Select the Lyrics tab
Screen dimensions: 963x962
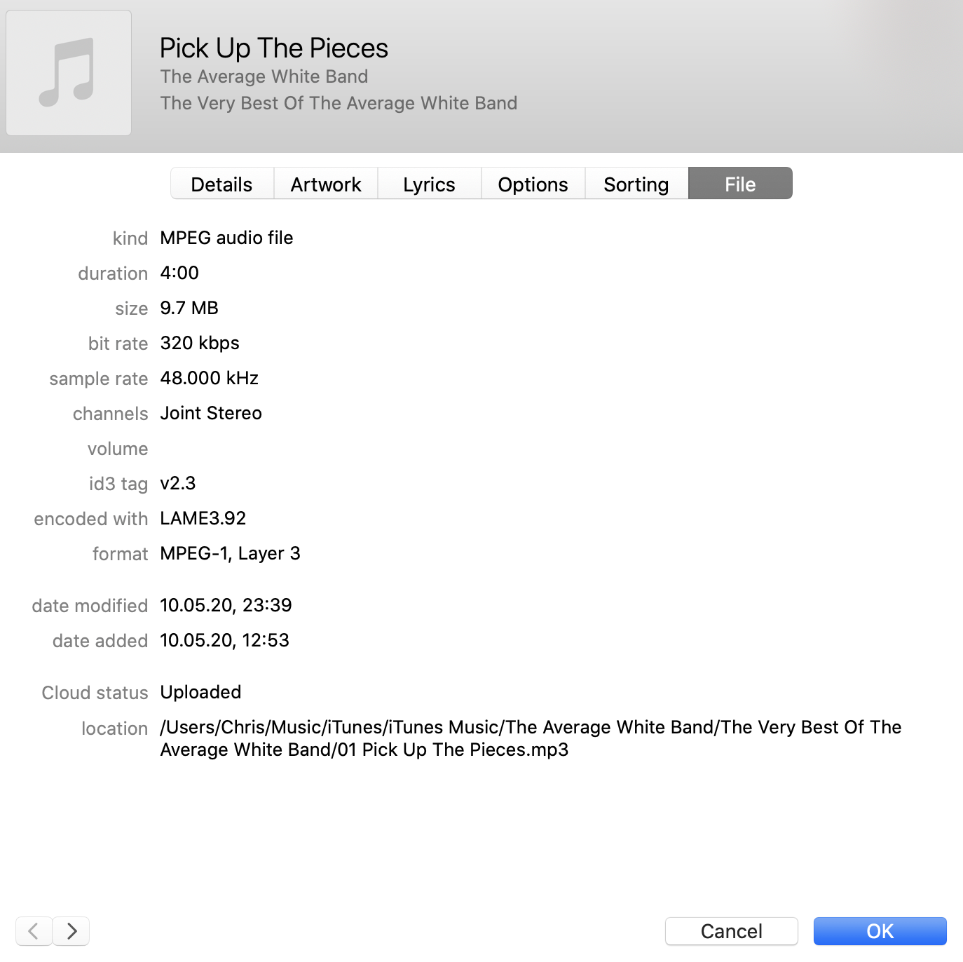coord(429,184)
